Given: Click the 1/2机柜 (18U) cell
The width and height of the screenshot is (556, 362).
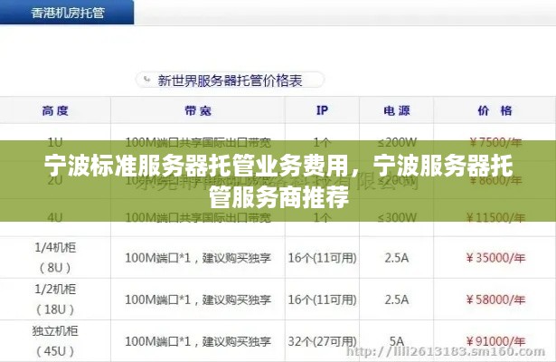Looking at the screenshot, I should pos(55,300).
